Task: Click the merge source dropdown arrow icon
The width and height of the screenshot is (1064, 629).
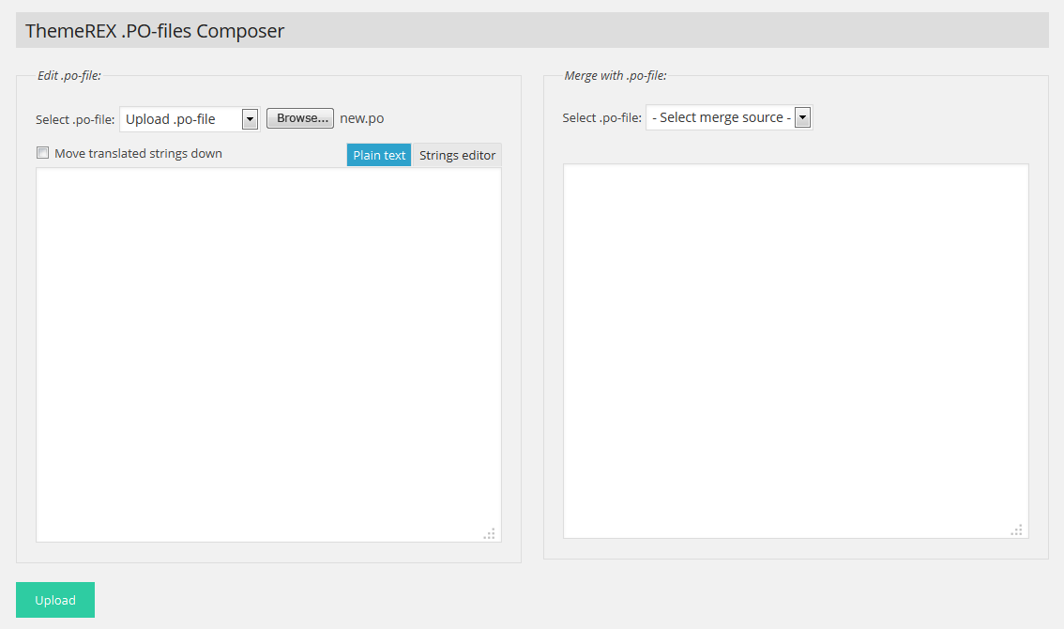Action: (803, 117)
